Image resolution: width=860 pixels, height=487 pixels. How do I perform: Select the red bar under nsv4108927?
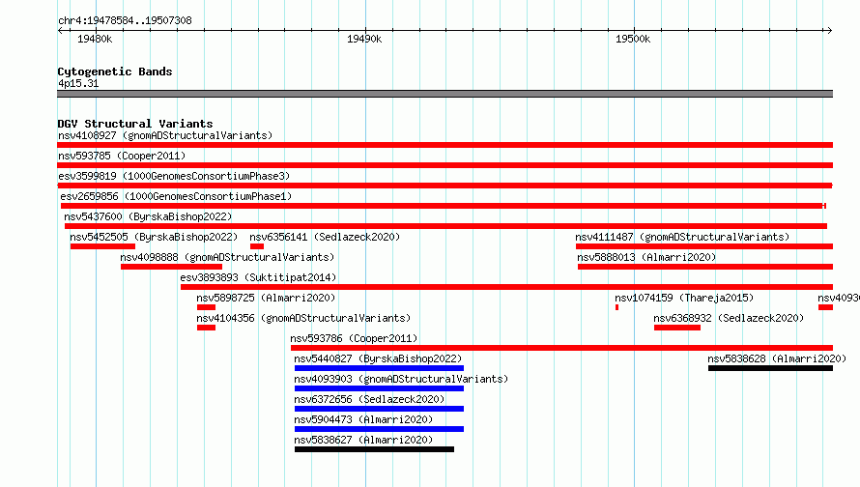444,145
